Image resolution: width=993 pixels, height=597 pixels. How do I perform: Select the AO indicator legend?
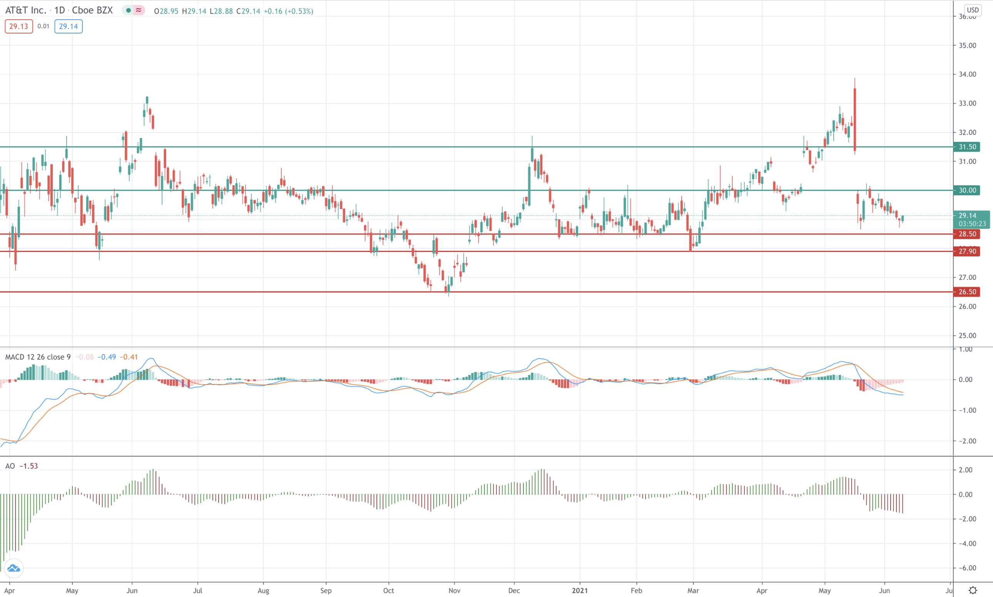[10, 466]
